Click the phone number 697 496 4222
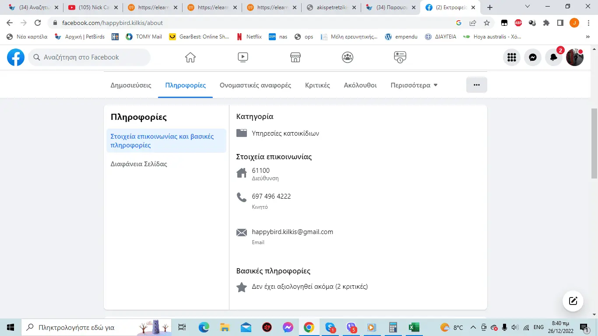The width and height of the screenshot is (598, 336). [271, 196]
